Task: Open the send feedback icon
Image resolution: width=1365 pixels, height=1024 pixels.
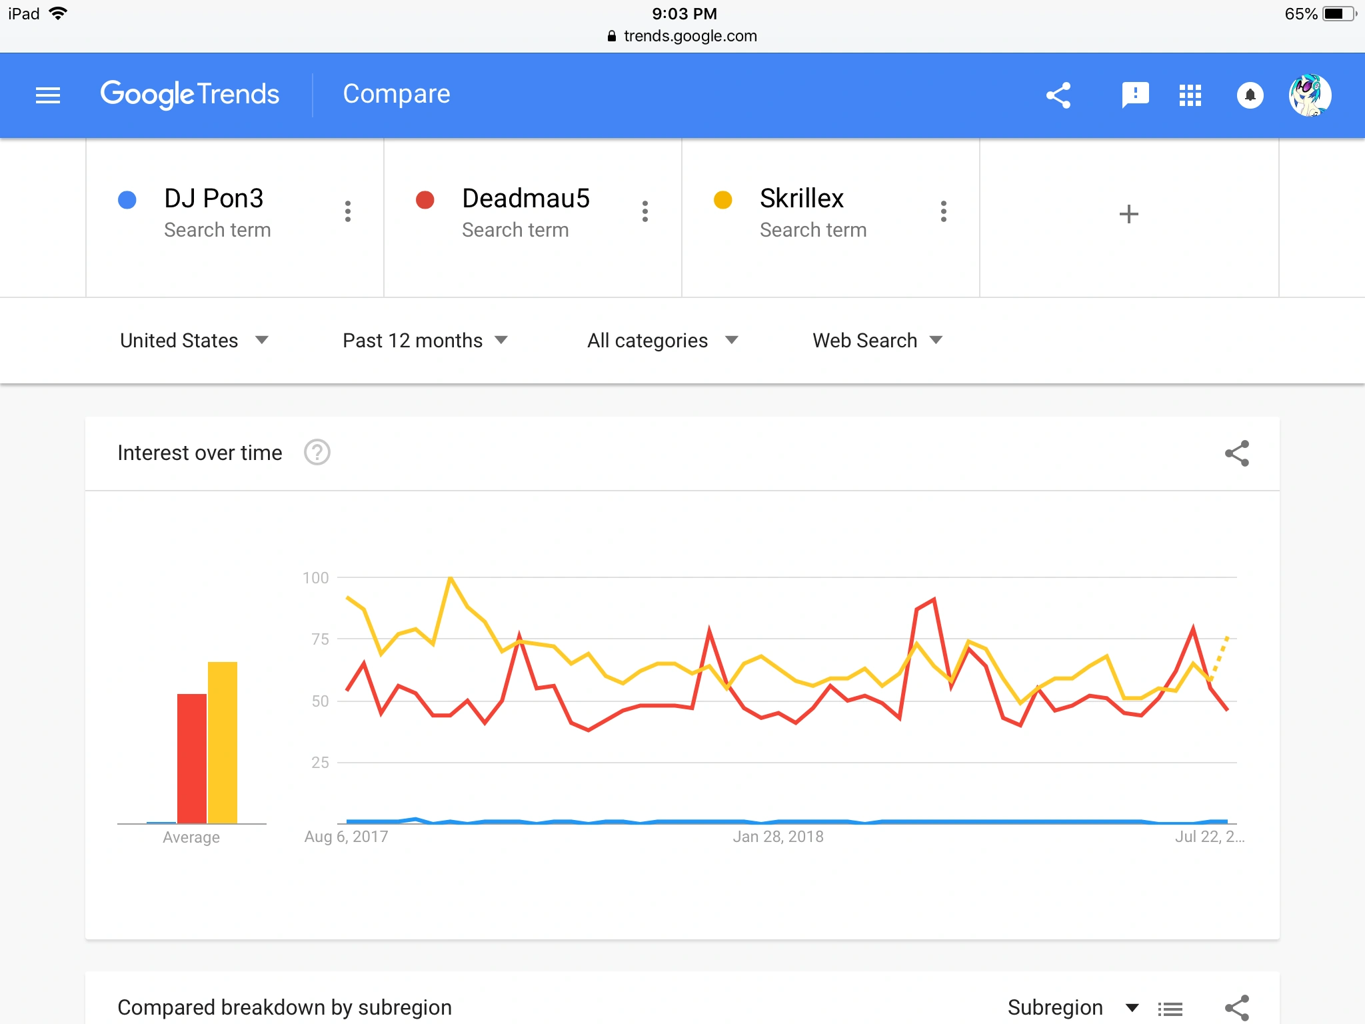Action: [1135, 95]
